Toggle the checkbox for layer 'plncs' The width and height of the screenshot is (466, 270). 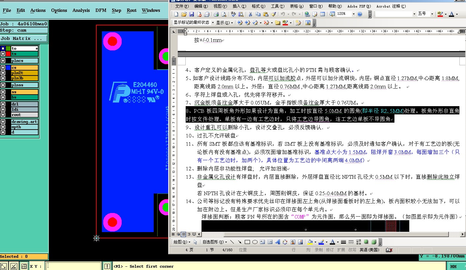3,61
